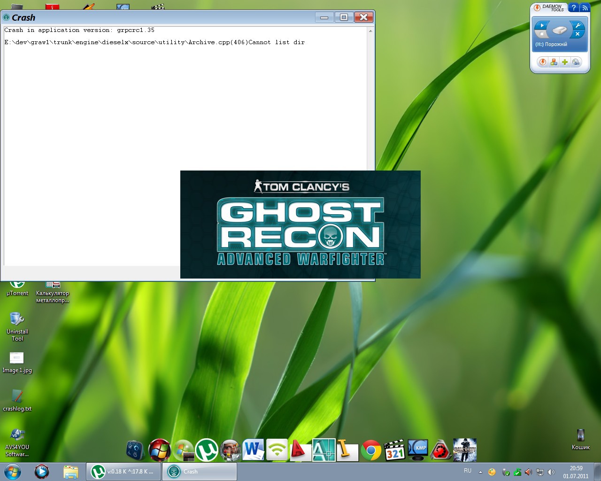Add a drive with the green plus icon
This screenshot has height=481, width=601.
[x=565, y=62]
